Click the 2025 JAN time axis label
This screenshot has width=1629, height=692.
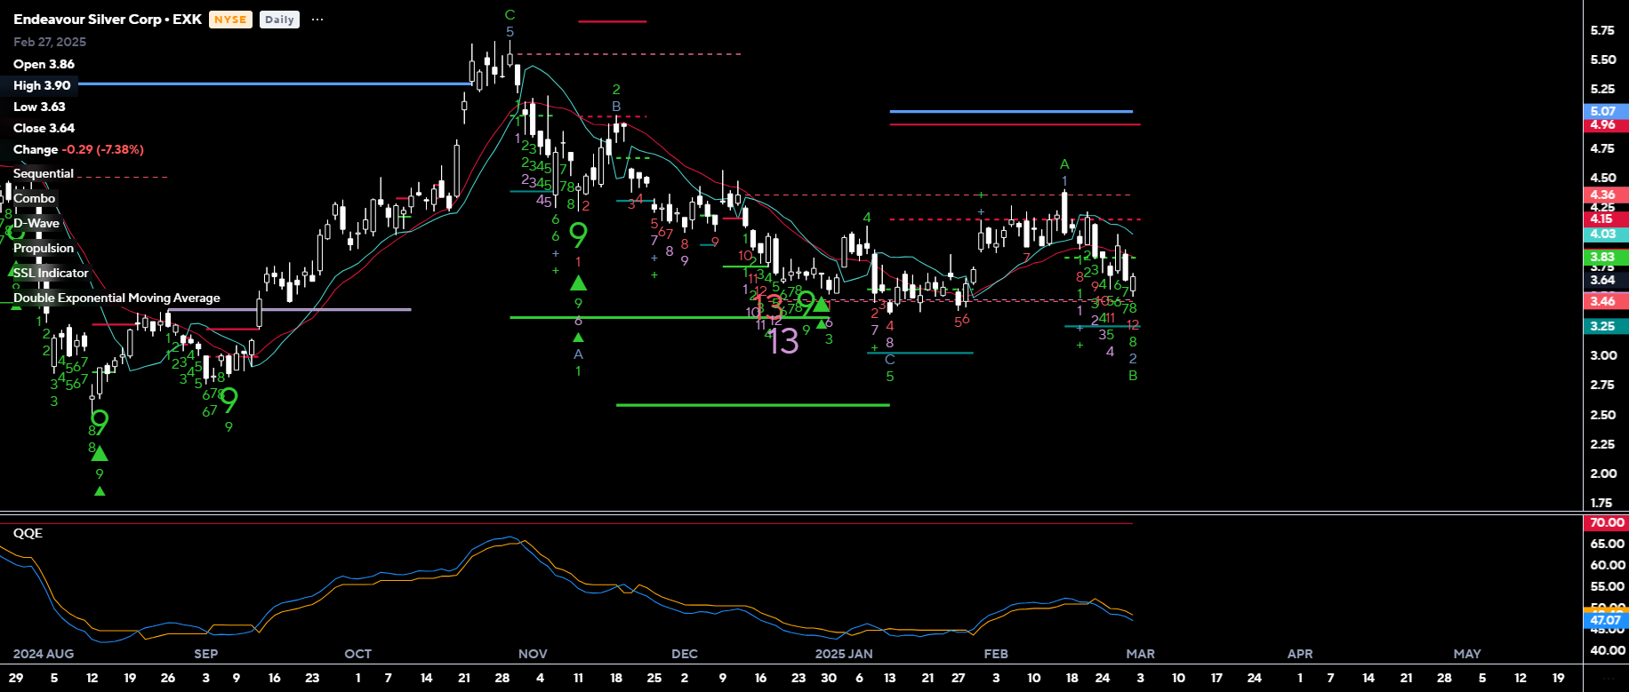click(843, 654)
